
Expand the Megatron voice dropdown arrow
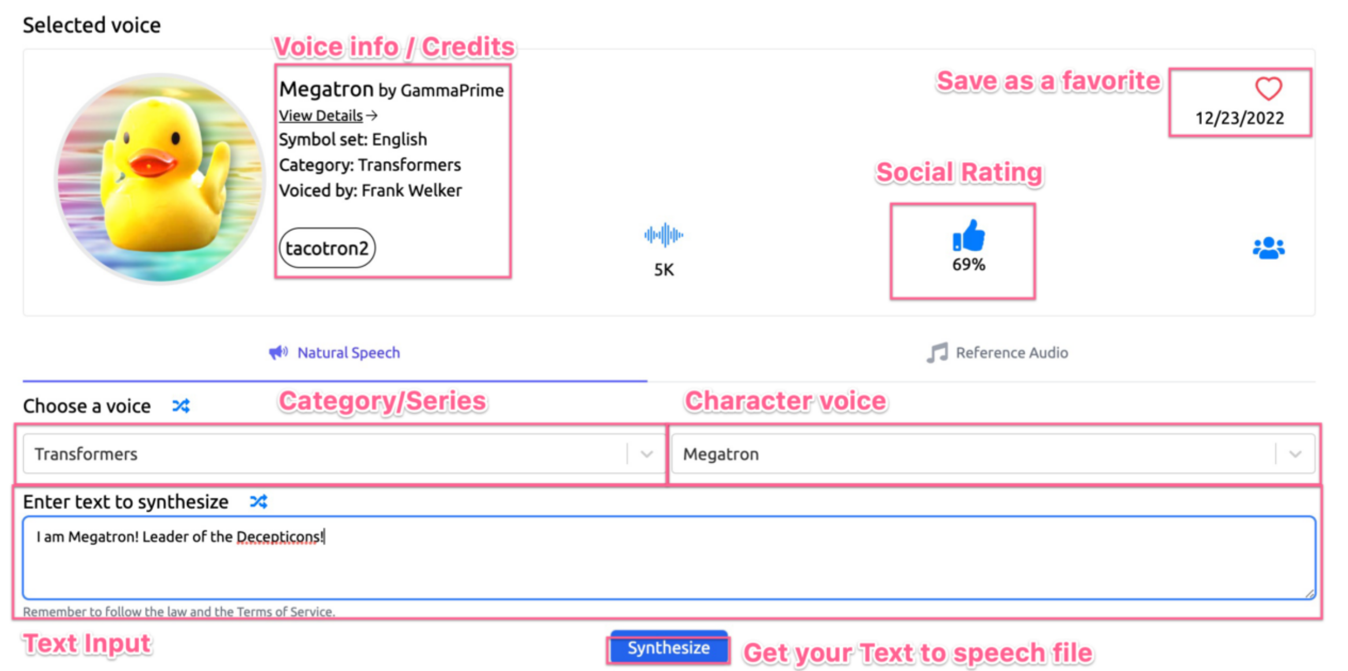click(x=1295, y=454)
